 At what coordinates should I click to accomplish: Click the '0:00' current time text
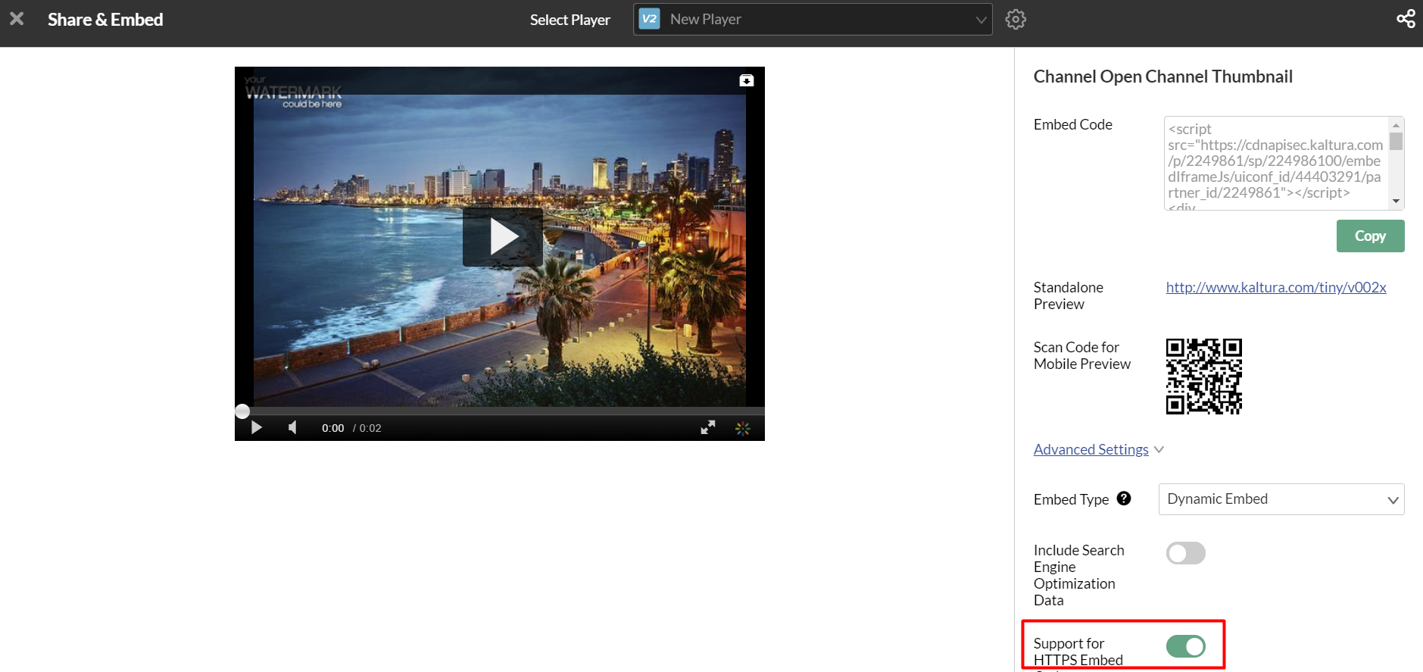[333, 428]
